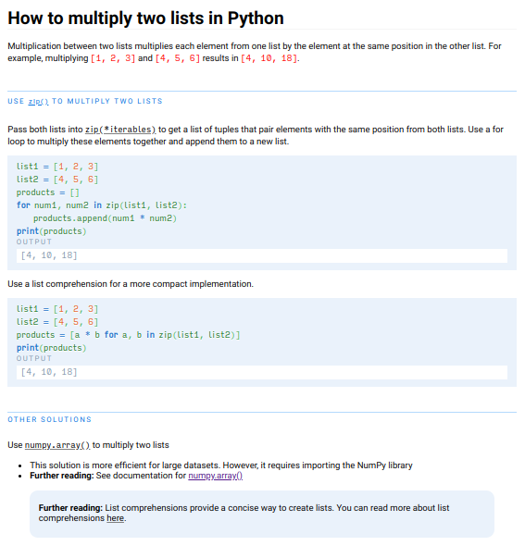
Task: Select the page title 'How to multiply two lists in Python'
Action: (x=145, y=18)
